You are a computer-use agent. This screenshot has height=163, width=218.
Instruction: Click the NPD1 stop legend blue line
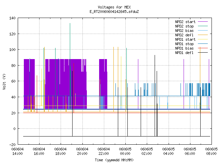coord(203,44)
